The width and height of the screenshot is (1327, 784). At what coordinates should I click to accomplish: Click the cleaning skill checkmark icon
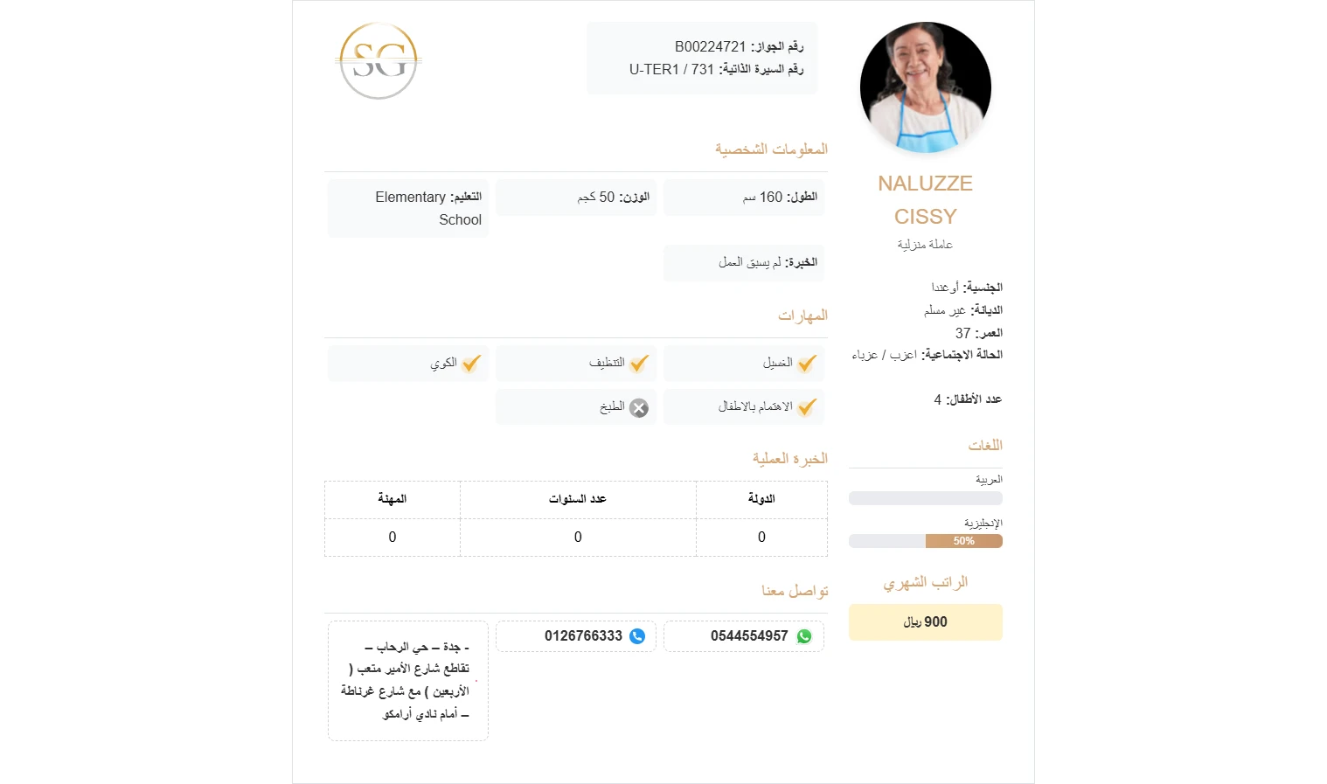pyautogui.click(x=639, y=364)
